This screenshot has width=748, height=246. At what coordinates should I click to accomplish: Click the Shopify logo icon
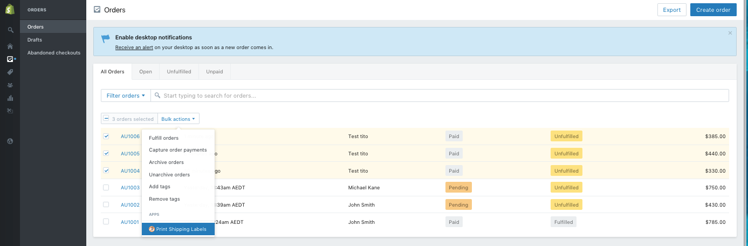coord(10,10)
